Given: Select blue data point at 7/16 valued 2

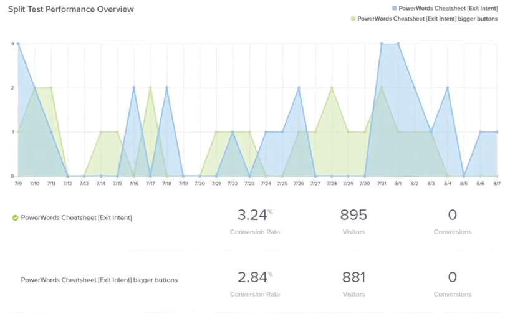Looking at the screenshot, I should 133,88.
